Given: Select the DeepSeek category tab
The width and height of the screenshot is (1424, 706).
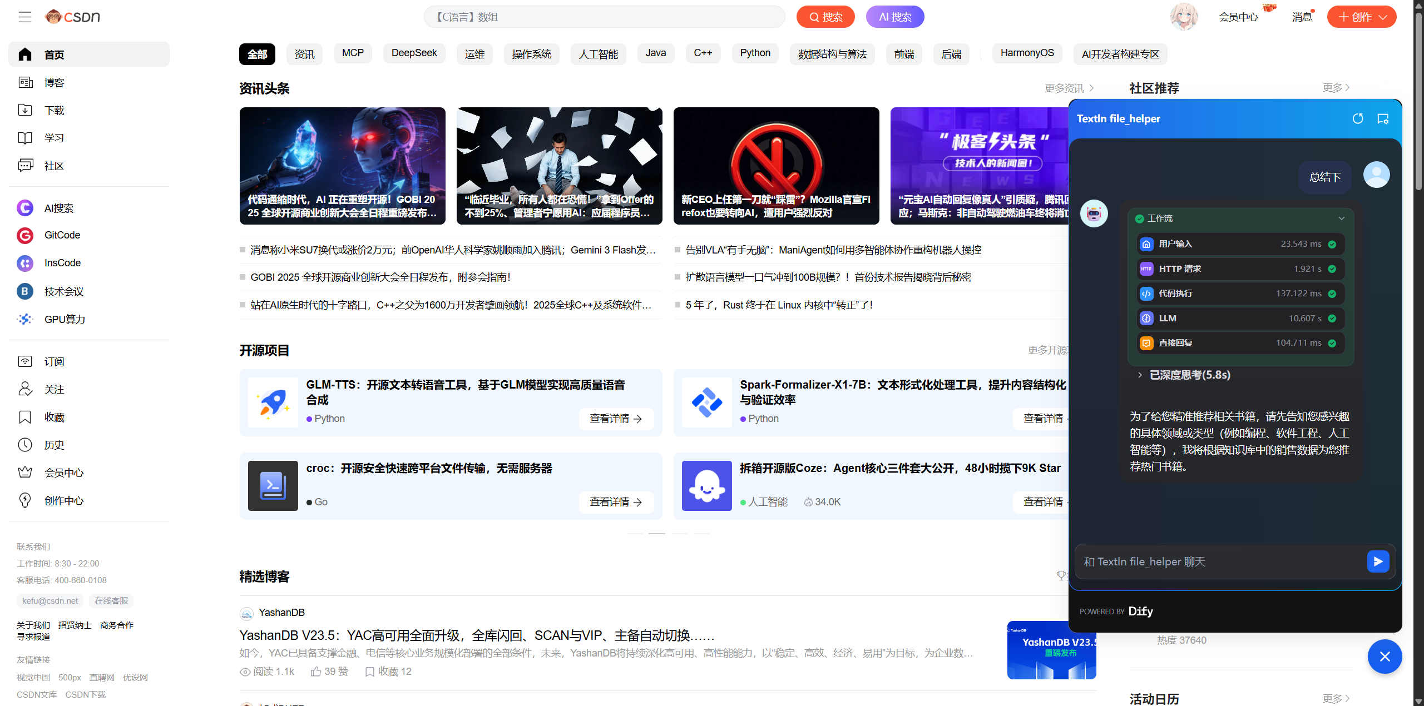Looking at the screenshot, I should (x=414, y=53).
